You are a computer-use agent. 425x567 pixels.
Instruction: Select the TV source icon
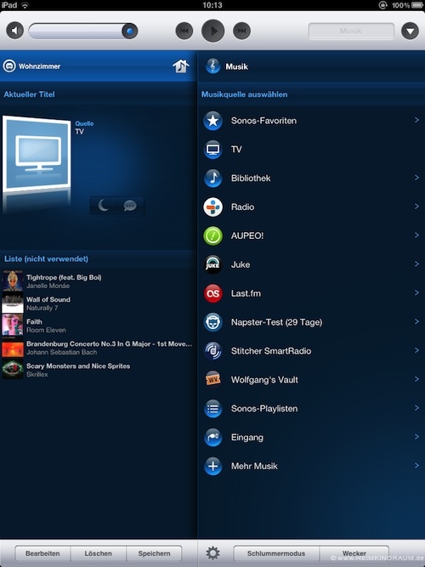212,150
